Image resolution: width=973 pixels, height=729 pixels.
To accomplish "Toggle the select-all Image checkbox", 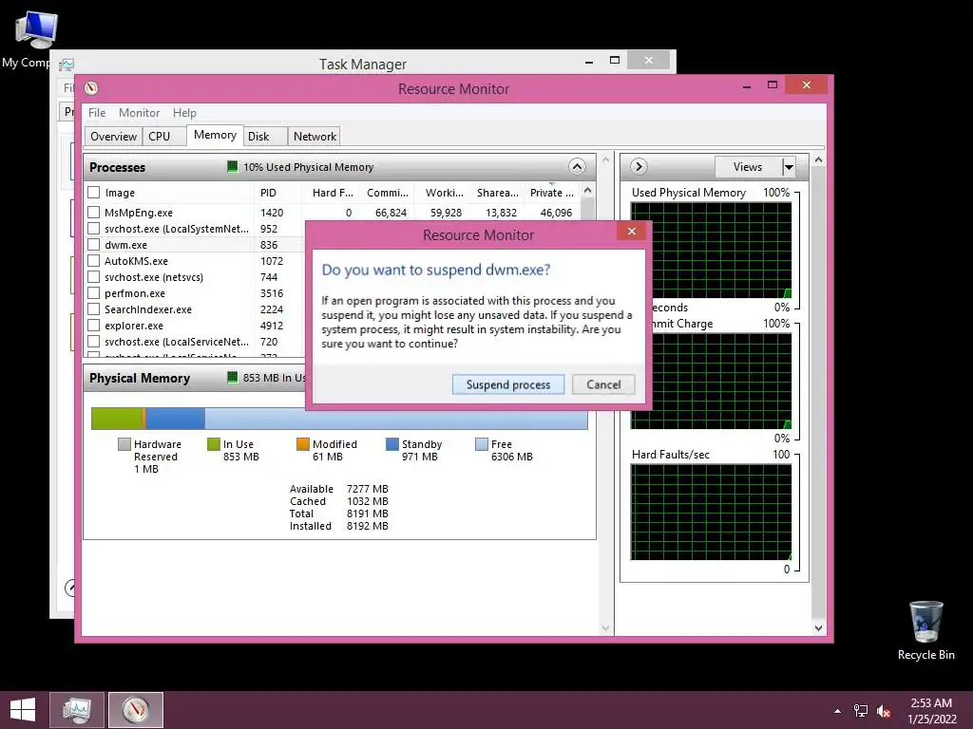I will (94, 192).
